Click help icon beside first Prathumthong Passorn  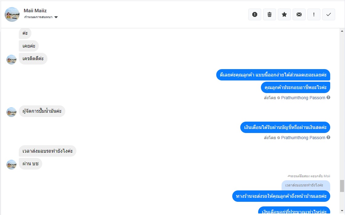tap(328, 97)
